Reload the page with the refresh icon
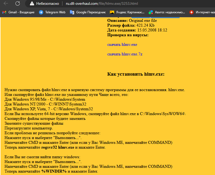The height and width of the screenshot is (175, 215). (18, 3)
